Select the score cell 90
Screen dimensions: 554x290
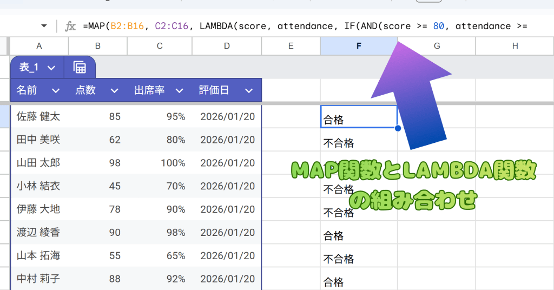pyautogui.click(x=98, y=233)
